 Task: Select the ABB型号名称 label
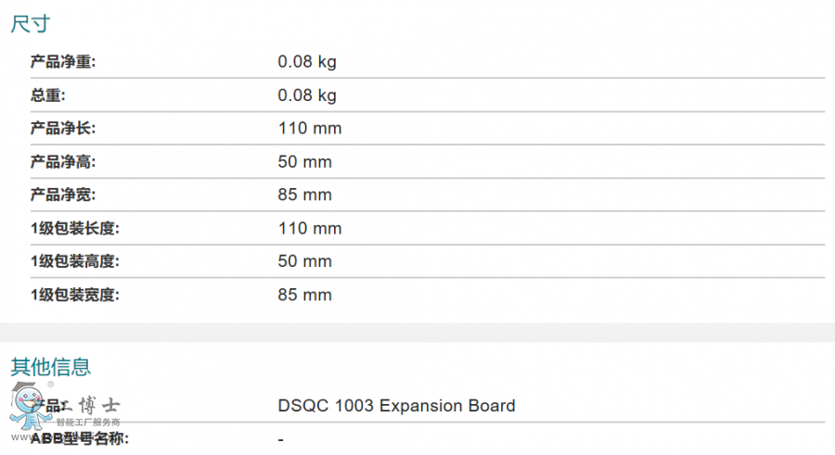pyautogui.click(x=80, y=439)
